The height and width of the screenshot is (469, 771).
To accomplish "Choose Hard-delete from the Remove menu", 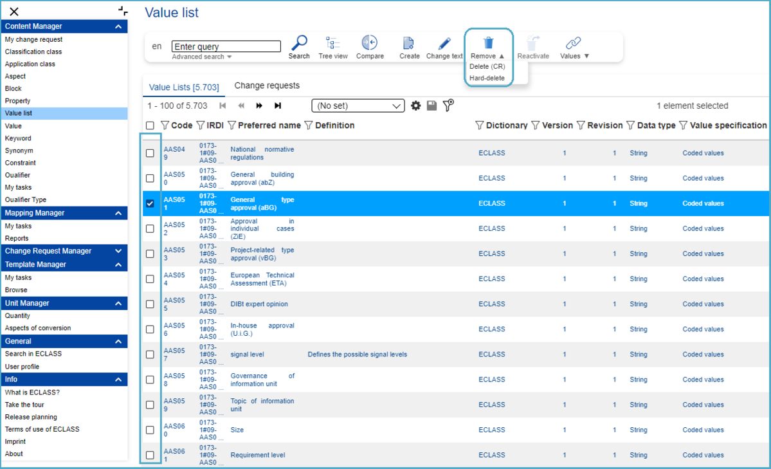I will coord(487,78).
